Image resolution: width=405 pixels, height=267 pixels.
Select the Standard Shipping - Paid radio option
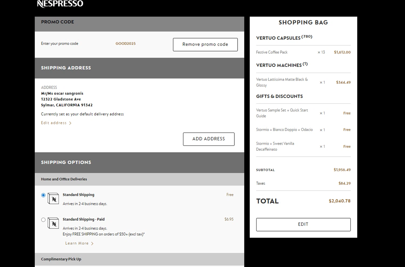tap(43, 220)
